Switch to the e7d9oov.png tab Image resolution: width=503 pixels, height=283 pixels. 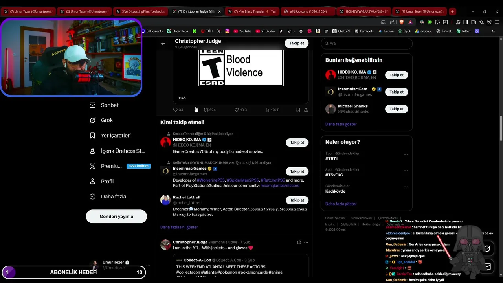(308, 11)
